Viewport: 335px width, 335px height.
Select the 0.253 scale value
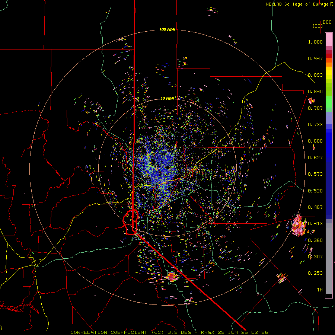point(315,273)
